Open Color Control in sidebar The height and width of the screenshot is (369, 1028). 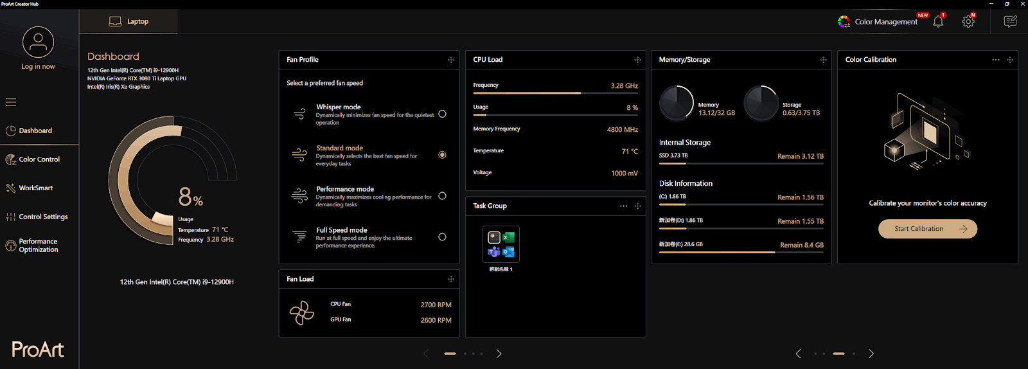pyautogui.click(x=39, y=159)
